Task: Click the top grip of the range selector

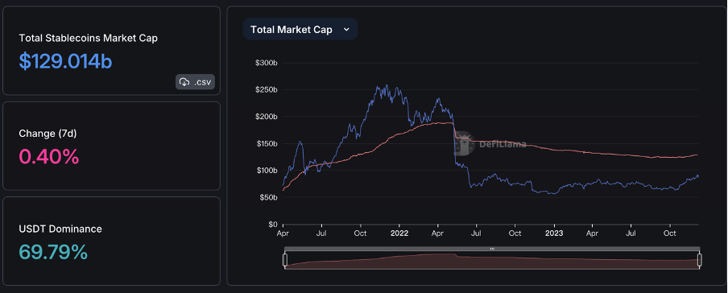Action: [492, 249]
